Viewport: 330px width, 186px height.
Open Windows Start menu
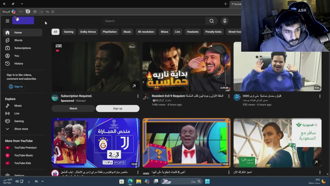pos(207,181)
